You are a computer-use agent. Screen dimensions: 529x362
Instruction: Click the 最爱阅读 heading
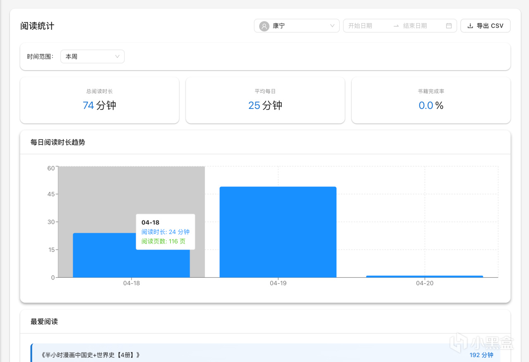click(44, 322)
